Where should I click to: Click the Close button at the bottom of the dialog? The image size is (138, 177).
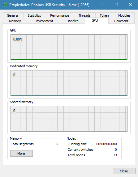coord(124,171)
